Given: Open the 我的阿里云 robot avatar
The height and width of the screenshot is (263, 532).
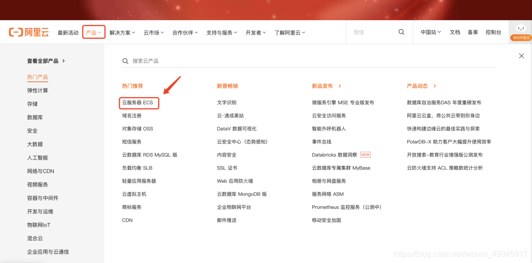Looking at the screenshot, I should coord(521,33).
